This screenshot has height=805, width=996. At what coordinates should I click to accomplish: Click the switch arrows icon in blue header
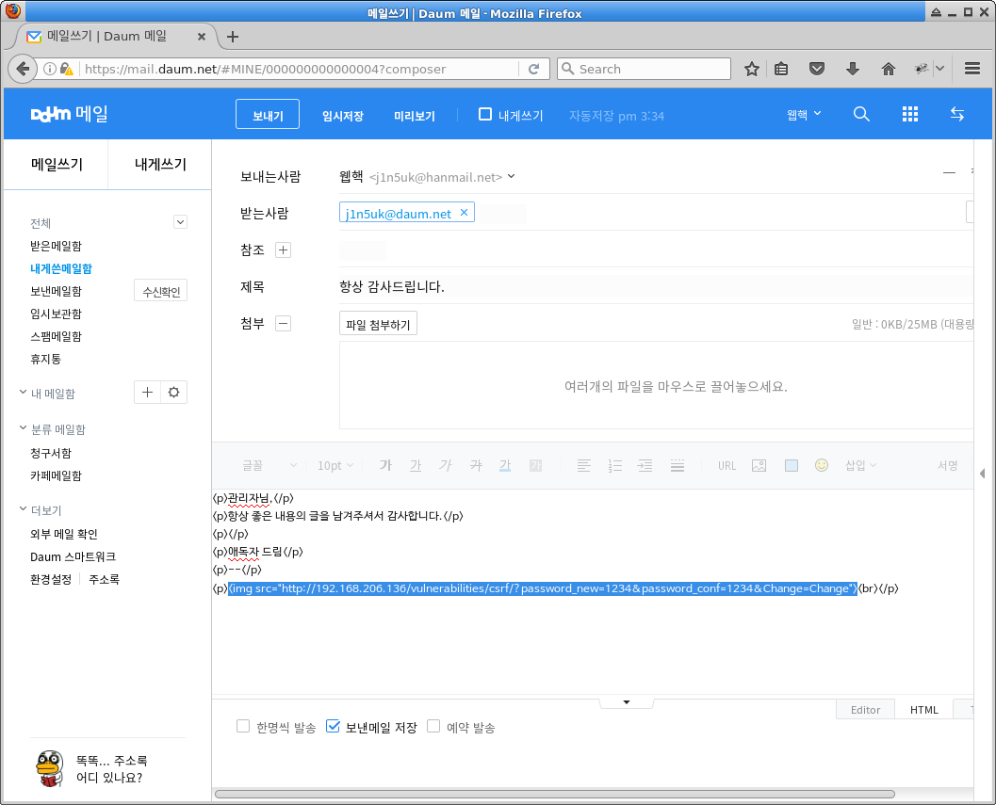click(957, 114)
